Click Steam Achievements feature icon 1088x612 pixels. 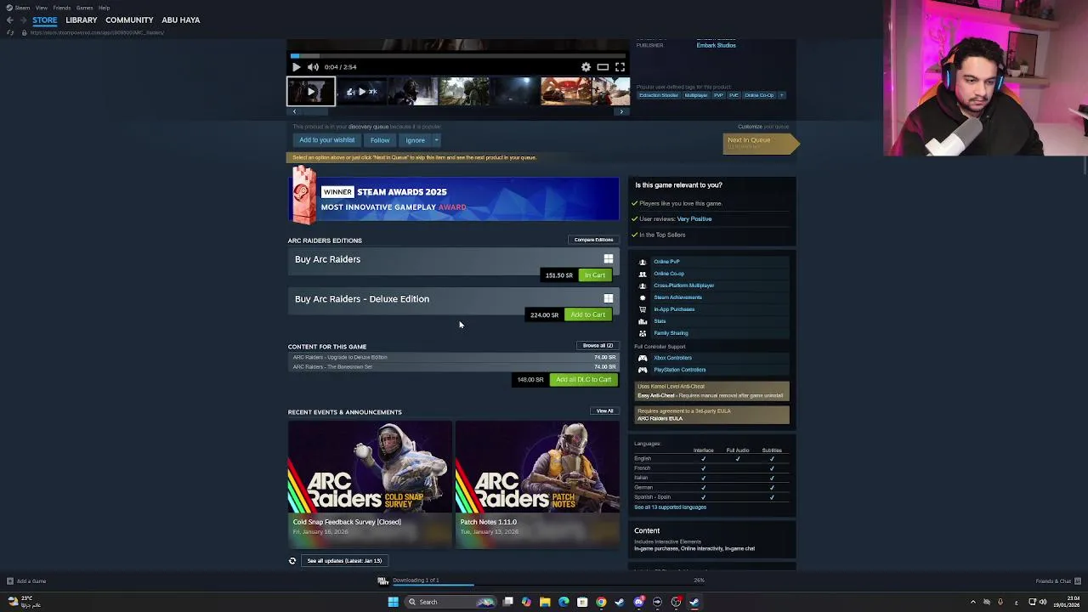(x=643, y=297)
